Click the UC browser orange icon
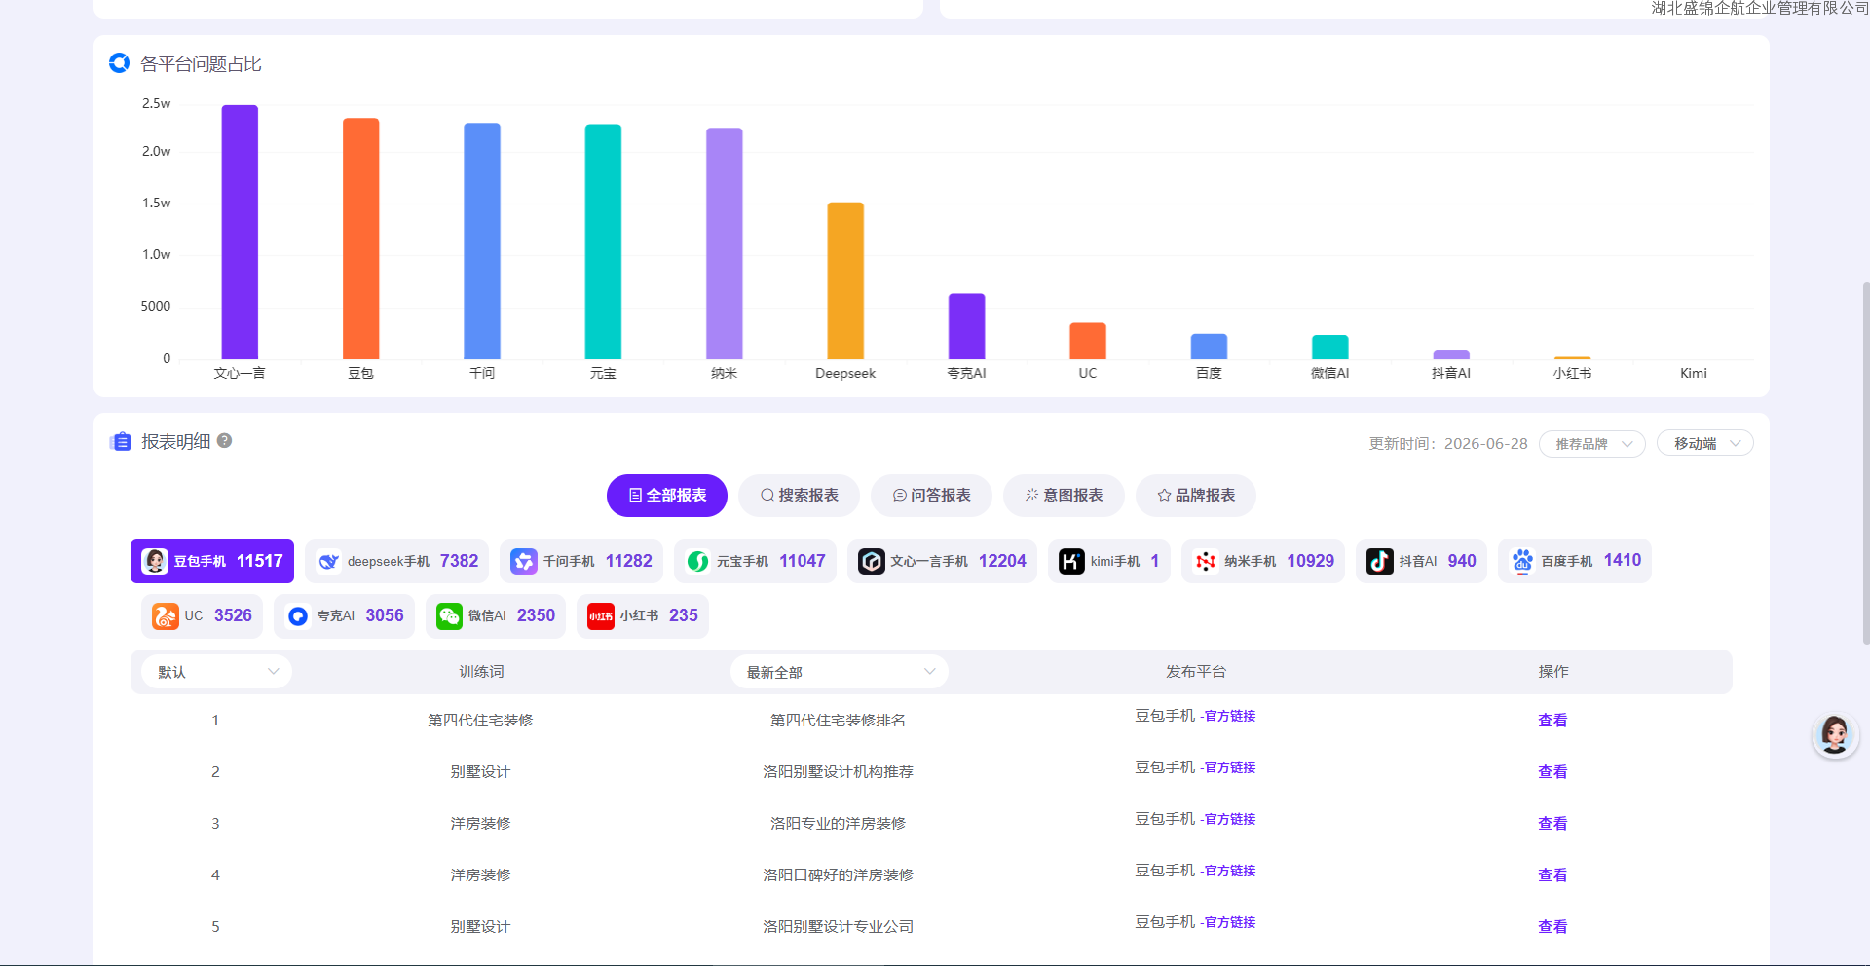Viewport: 1870px width, 966px height. (166, 616)
